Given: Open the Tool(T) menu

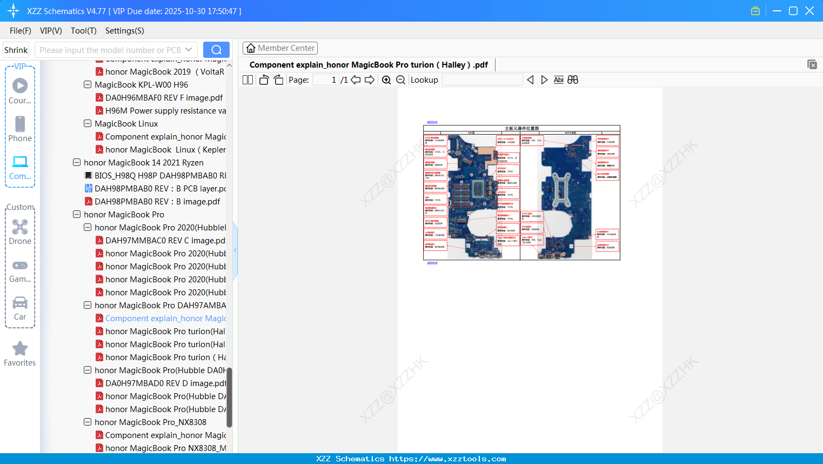Looking at the screenshot, I should point(84,31).
